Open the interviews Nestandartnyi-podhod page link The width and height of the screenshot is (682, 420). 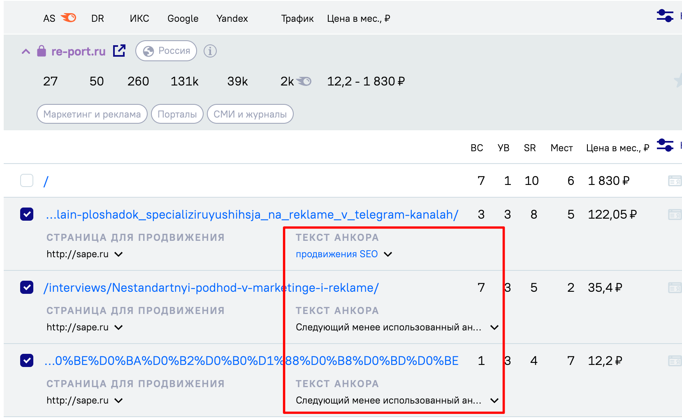click(211, 288)
